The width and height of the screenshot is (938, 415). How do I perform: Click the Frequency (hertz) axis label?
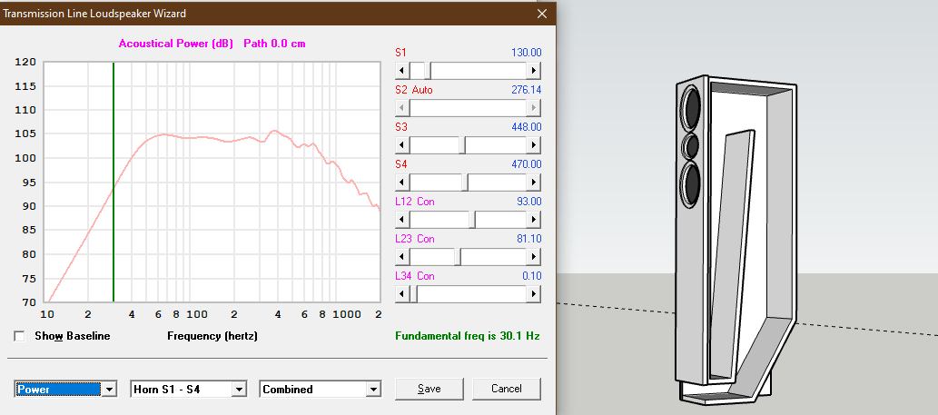click(212, 336)
